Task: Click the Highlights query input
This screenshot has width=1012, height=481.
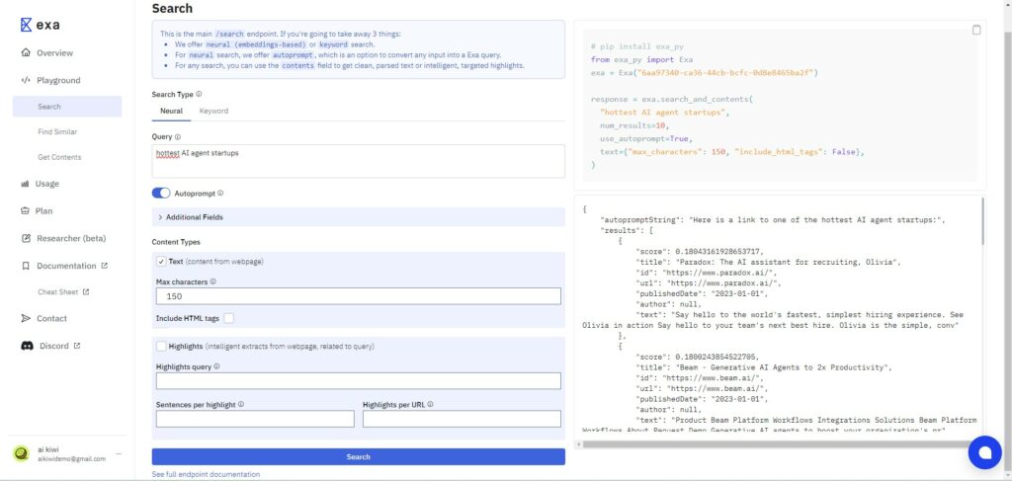Action: click(x=358, y=381)
